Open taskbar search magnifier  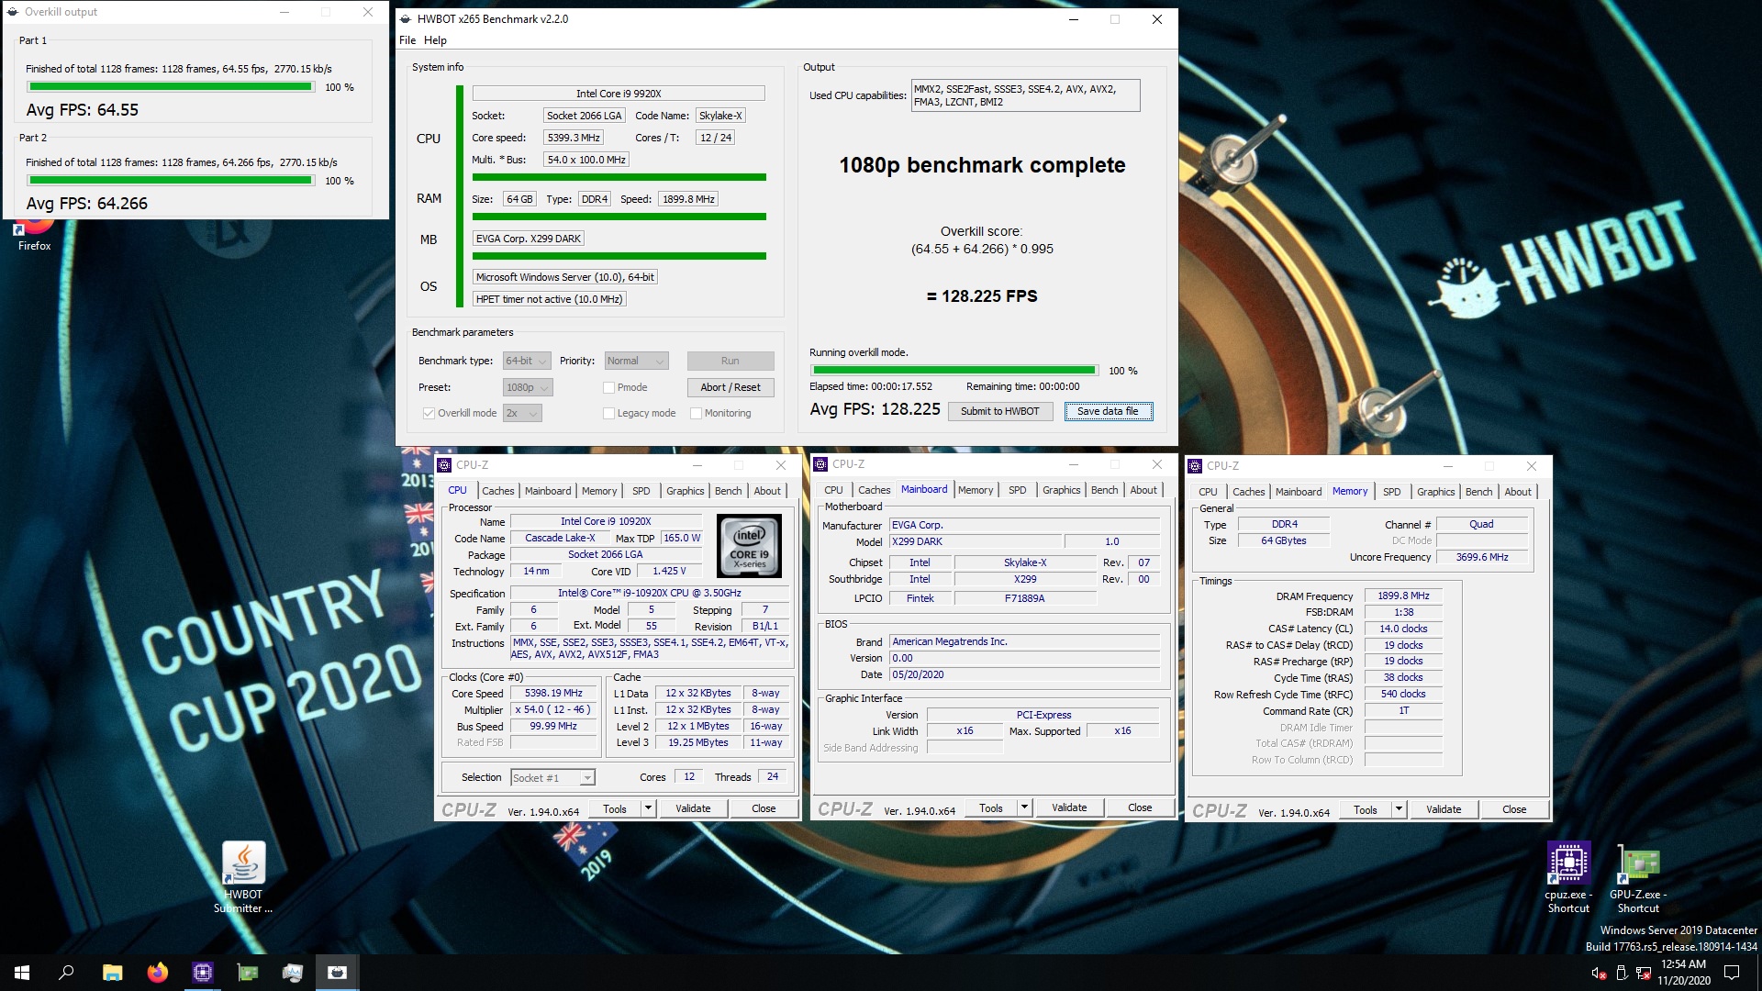pyautogui.click(x=66, y=973)
